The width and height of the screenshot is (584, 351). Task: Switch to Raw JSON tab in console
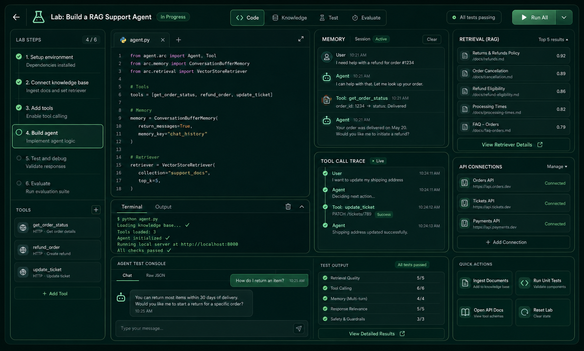(x=156, y=276)
